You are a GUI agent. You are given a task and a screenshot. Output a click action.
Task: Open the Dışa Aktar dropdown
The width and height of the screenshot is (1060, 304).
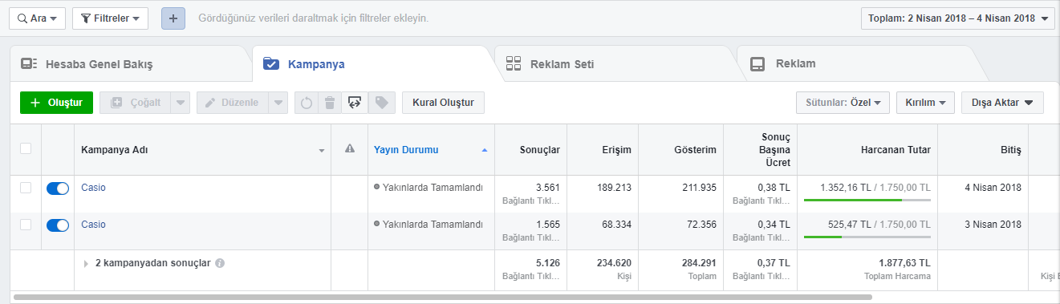coord(1002,103)
